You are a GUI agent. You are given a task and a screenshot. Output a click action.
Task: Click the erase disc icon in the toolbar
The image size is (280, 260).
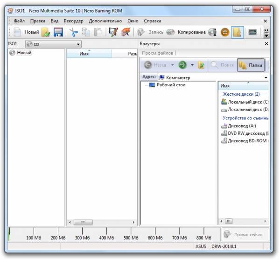click(126, 32)
